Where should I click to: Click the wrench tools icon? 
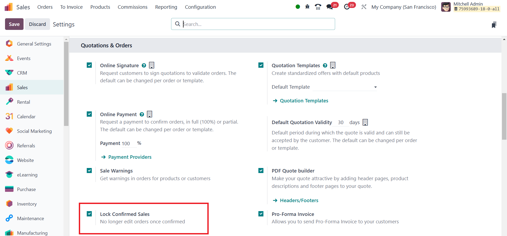[364, 7]
